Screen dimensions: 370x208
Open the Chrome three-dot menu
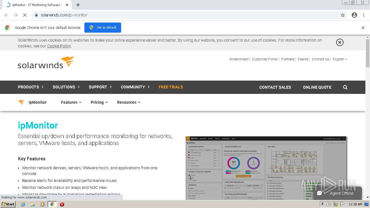click(x=364, y=15)
